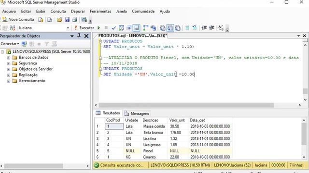Toggle the IntelliSense enabled icon
The image size is (309, 173).
[136, 28]
